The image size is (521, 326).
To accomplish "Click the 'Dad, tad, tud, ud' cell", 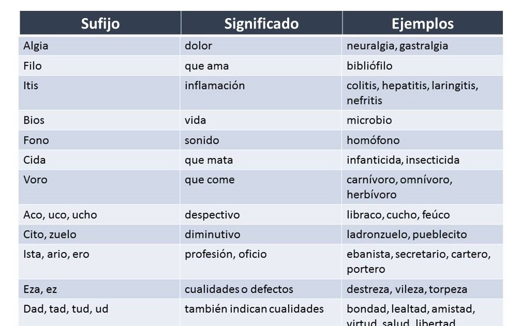I will coord(100,313).
